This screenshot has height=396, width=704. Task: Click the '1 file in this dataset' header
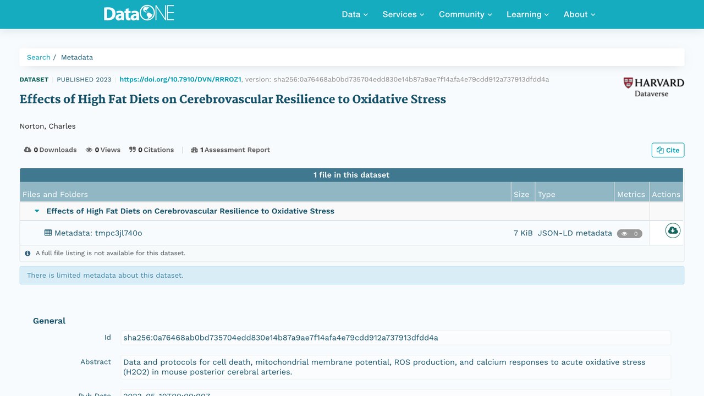[351, 175]
